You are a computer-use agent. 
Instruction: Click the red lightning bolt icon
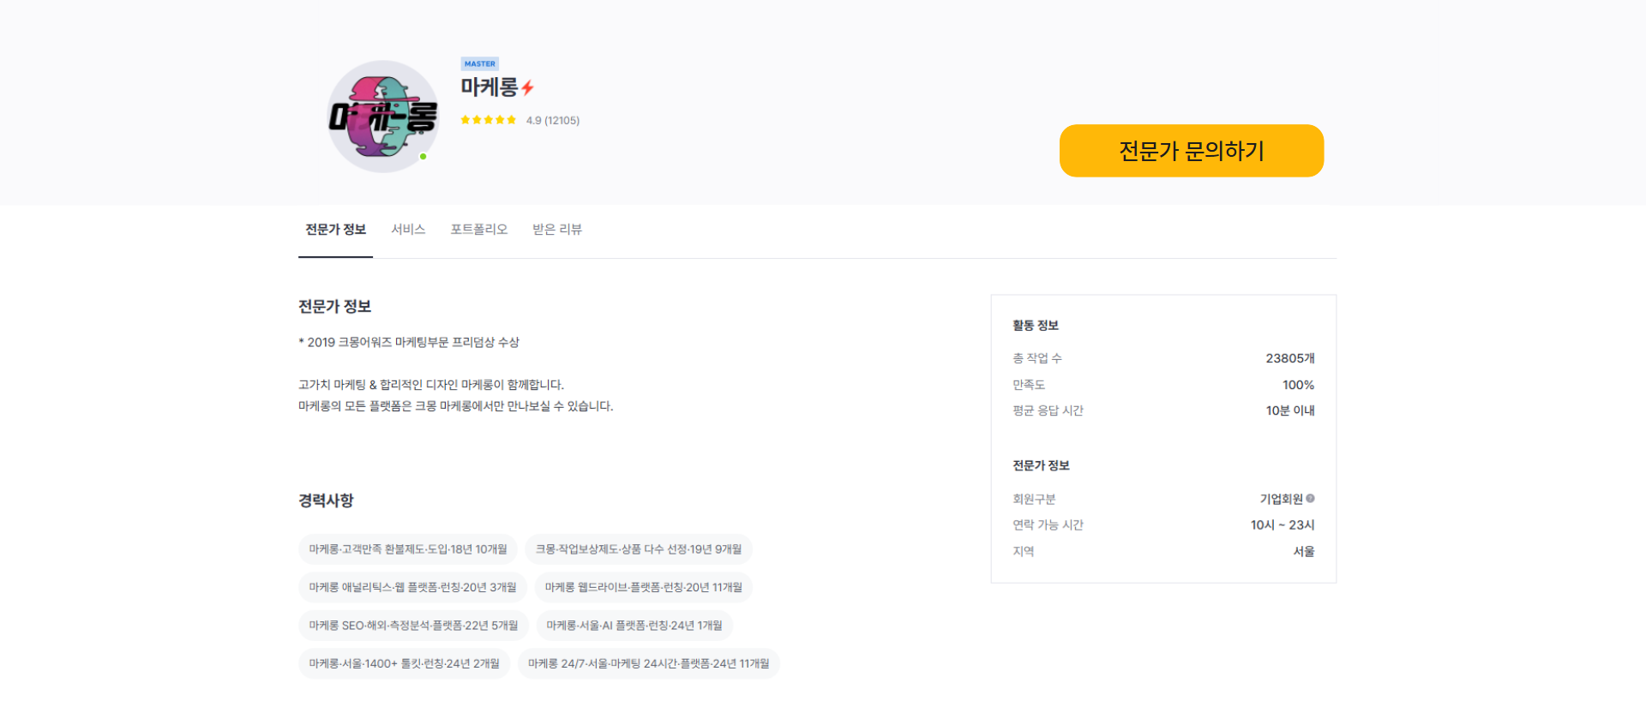[x=528, y=87]
